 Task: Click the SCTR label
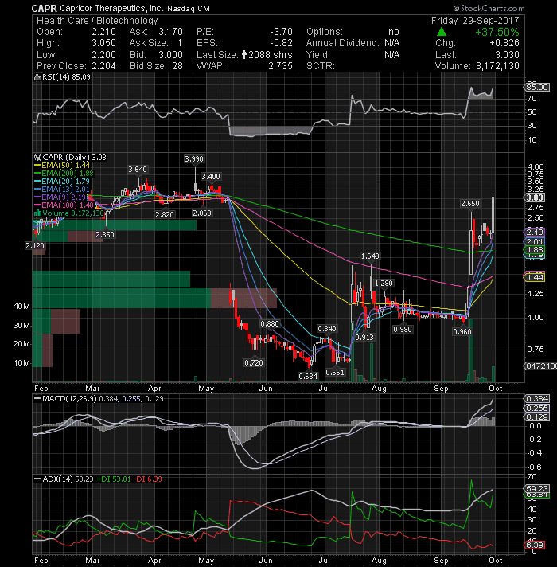(321, 66)
